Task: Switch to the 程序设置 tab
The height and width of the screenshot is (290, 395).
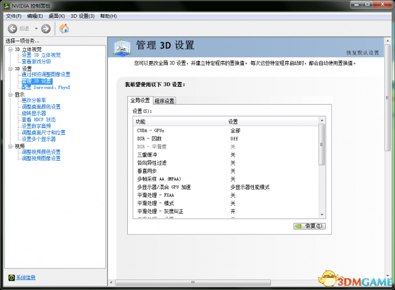Action: coord(165,100)
